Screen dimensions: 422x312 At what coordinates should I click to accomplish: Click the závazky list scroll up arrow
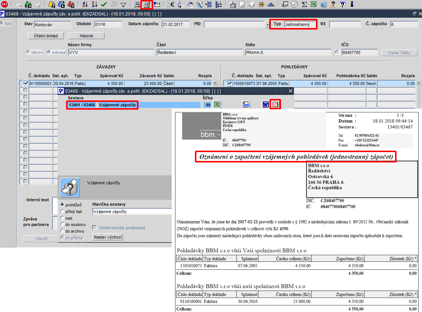pyautogui.click(x=215, y=83)
